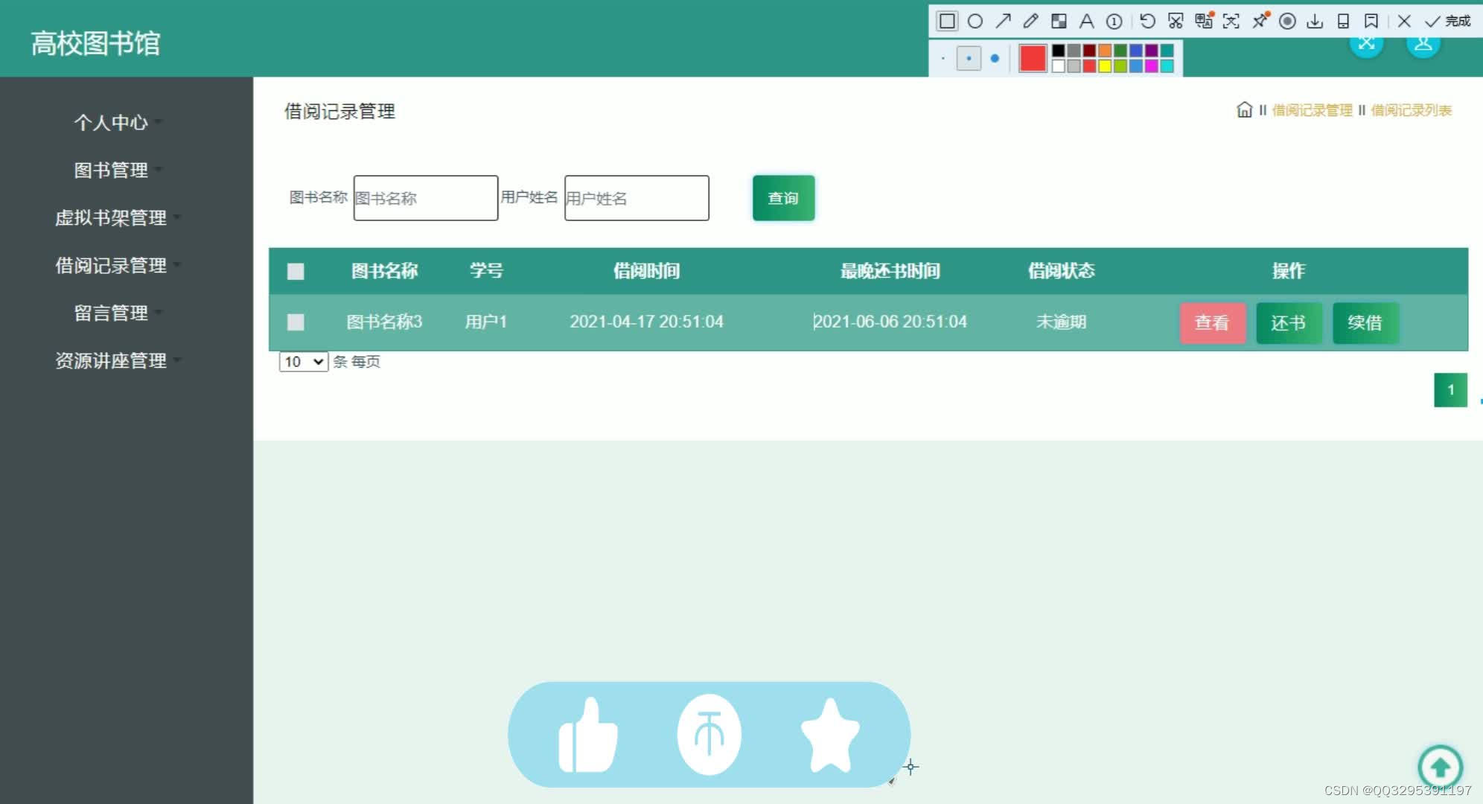The width and height of the screenshot is (1483, 804).
Task: Open the 借阅记录列表 breadcrumb link
Action: [x=1412, y=110]
